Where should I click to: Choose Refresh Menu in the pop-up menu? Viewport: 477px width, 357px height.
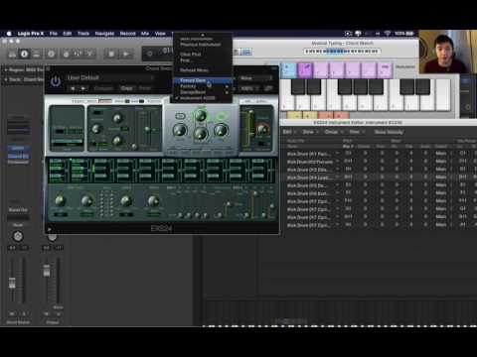click(x=203, y=70)
